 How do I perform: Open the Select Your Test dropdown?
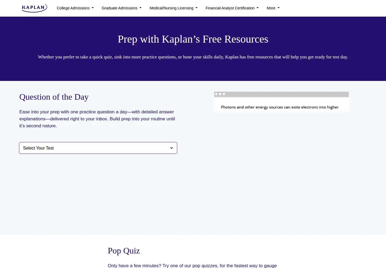tap(98, 148)
